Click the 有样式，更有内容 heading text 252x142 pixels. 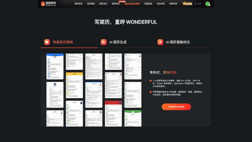pos(163,72)
